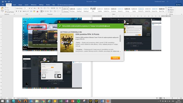This screenshot has width=183, height=103.
Task: Click the Share icon button
Action: point(178,5)
